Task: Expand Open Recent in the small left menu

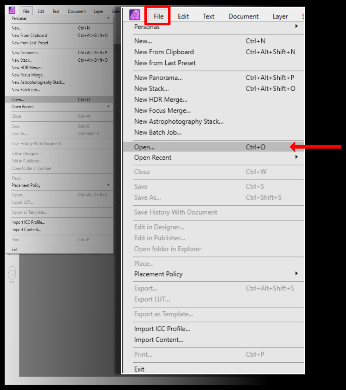Action: coord(59,107)
